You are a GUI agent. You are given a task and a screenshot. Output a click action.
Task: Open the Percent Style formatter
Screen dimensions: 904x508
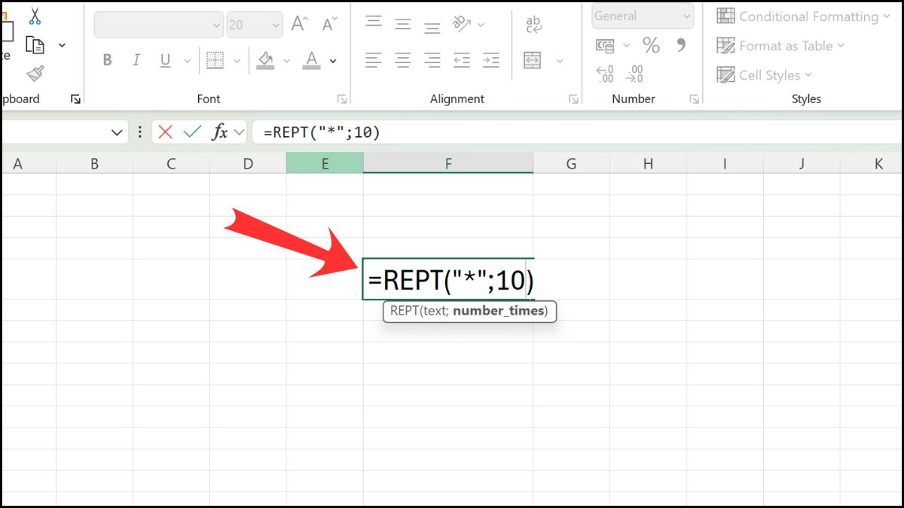pos(651,45)
